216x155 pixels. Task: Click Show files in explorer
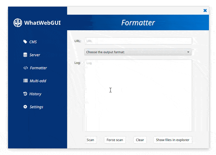pos(173,140)
